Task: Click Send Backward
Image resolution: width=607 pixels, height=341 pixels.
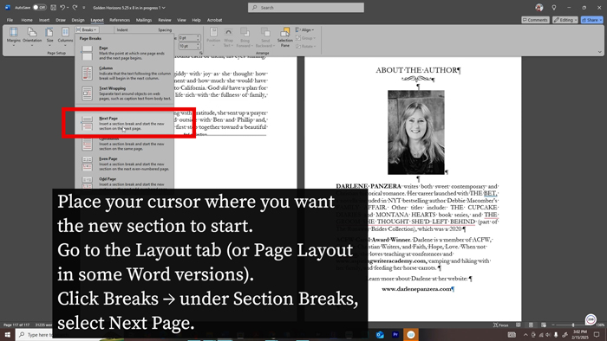Action: coord(265,37)
